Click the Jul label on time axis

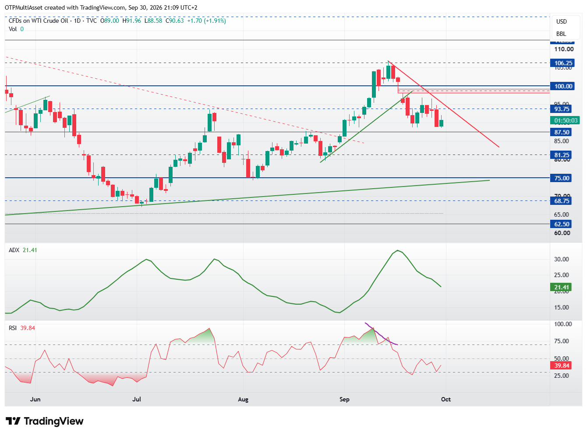pos(137,399)
